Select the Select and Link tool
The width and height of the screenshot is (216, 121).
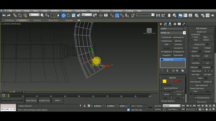(15, 15)
